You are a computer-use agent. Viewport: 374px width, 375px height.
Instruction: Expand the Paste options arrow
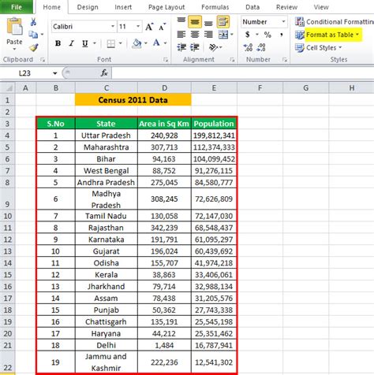click(x=14, y=50)
